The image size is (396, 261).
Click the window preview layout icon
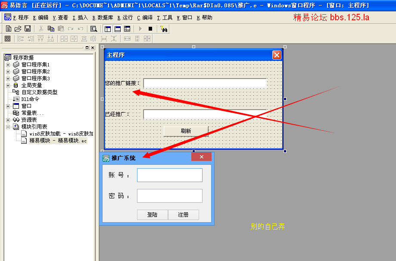point(8,39)
